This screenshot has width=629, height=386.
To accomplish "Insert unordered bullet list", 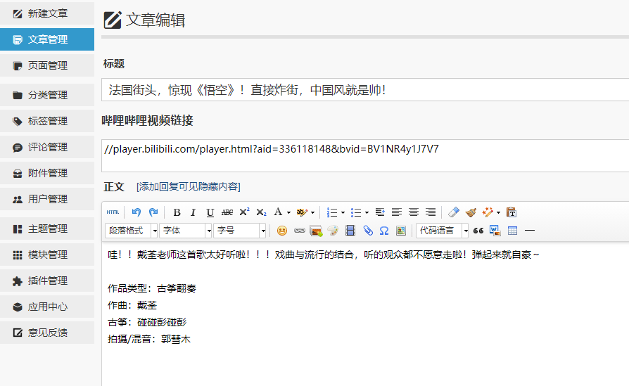I will (x=356, y=212).
